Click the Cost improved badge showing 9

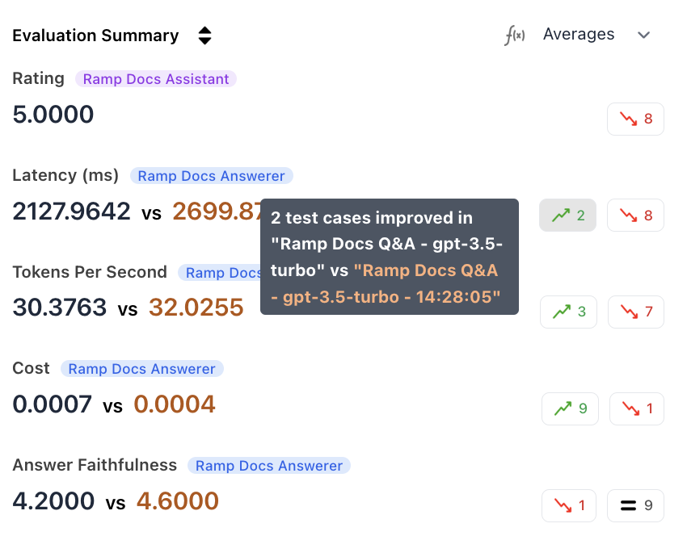(x=570, y=408)
